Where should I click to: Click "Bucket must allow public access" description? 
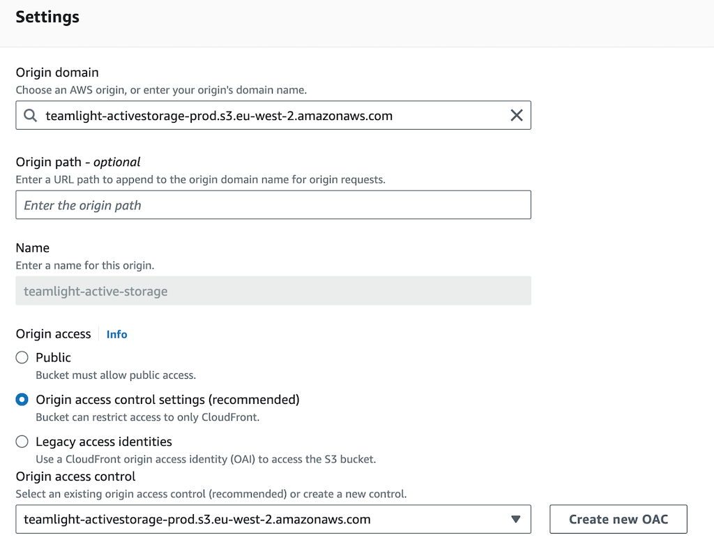[x=116, y=375]
